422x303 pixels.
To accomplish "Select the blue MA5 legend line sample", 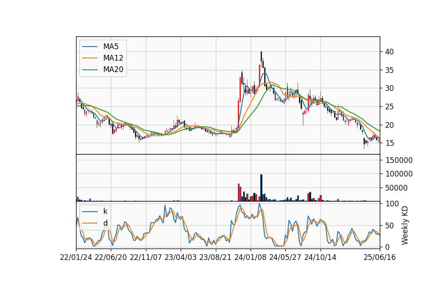I will click(90, 47).
